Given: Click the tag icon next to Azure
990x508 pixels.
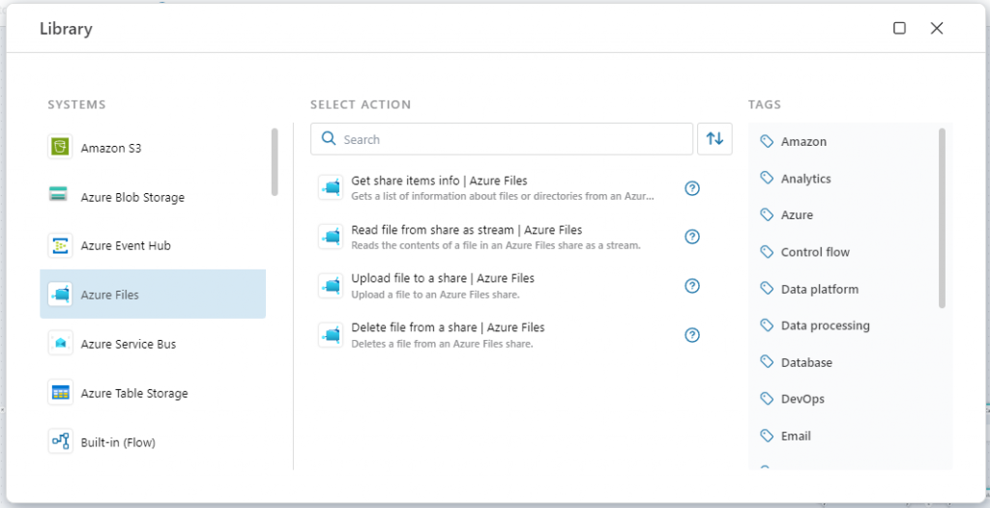Looking at the screenshot, I should pos(767,215).
